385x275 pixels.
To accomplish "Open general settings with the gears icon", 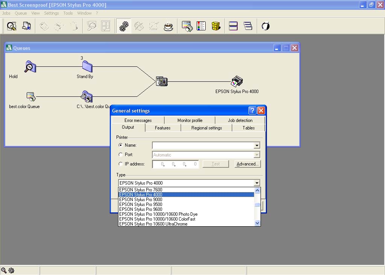I will pyautogui.click(x=124, y=26).
